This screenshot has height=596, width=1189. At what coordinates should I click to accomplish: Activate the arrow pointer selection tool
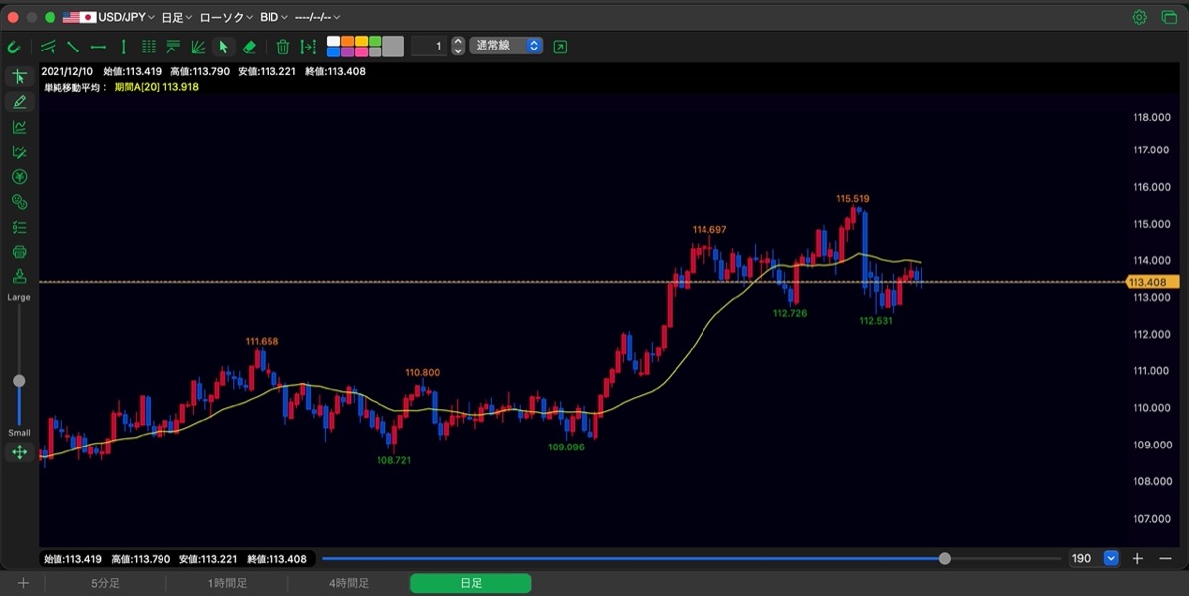point(223,47)
